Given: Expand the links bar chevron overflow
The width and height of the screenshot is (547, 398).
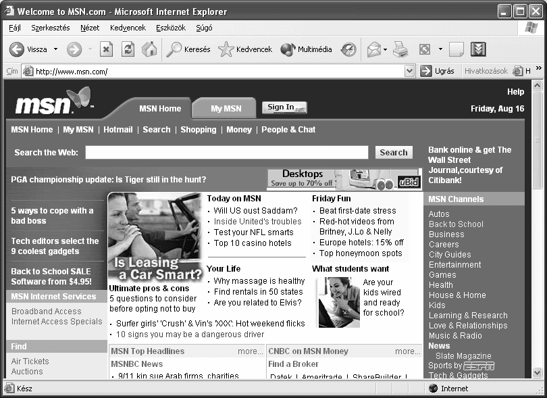Looking at the screenshot, I should pos(539,68).
